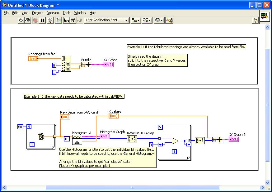The width and height of the screenshot is (272, 192).
Task: Open Context Help question mark button
Action: pos(255,20)
